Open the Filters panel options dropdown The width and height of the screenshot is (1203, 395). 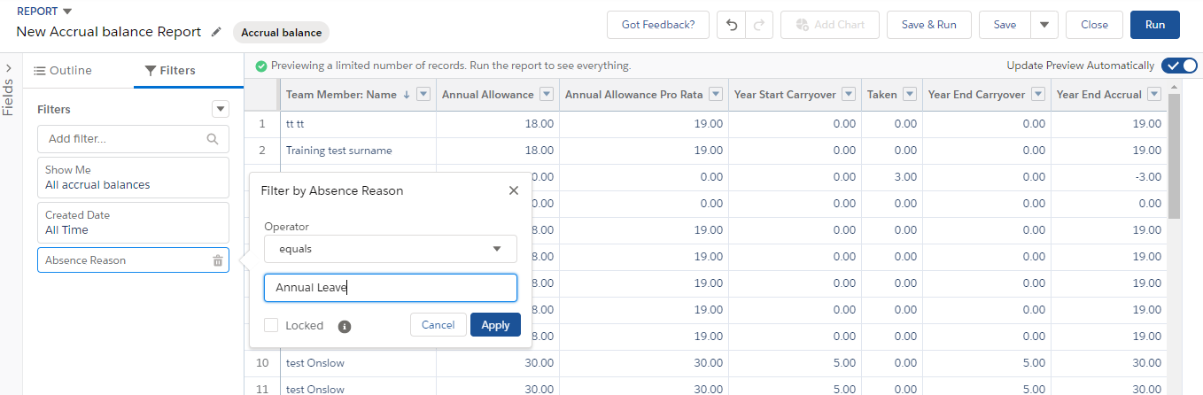(221, 109)
